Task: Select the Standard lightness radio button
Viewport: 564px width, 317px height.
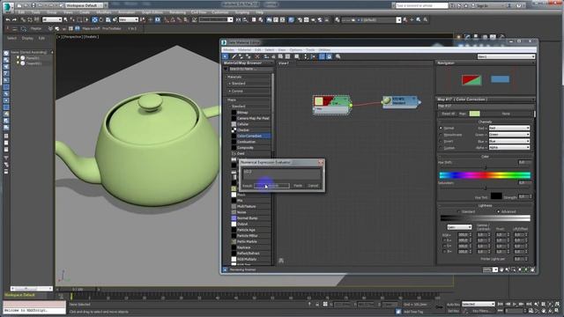Action: [458, 211]
